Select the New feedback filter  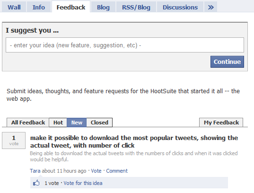coord(77,123)
